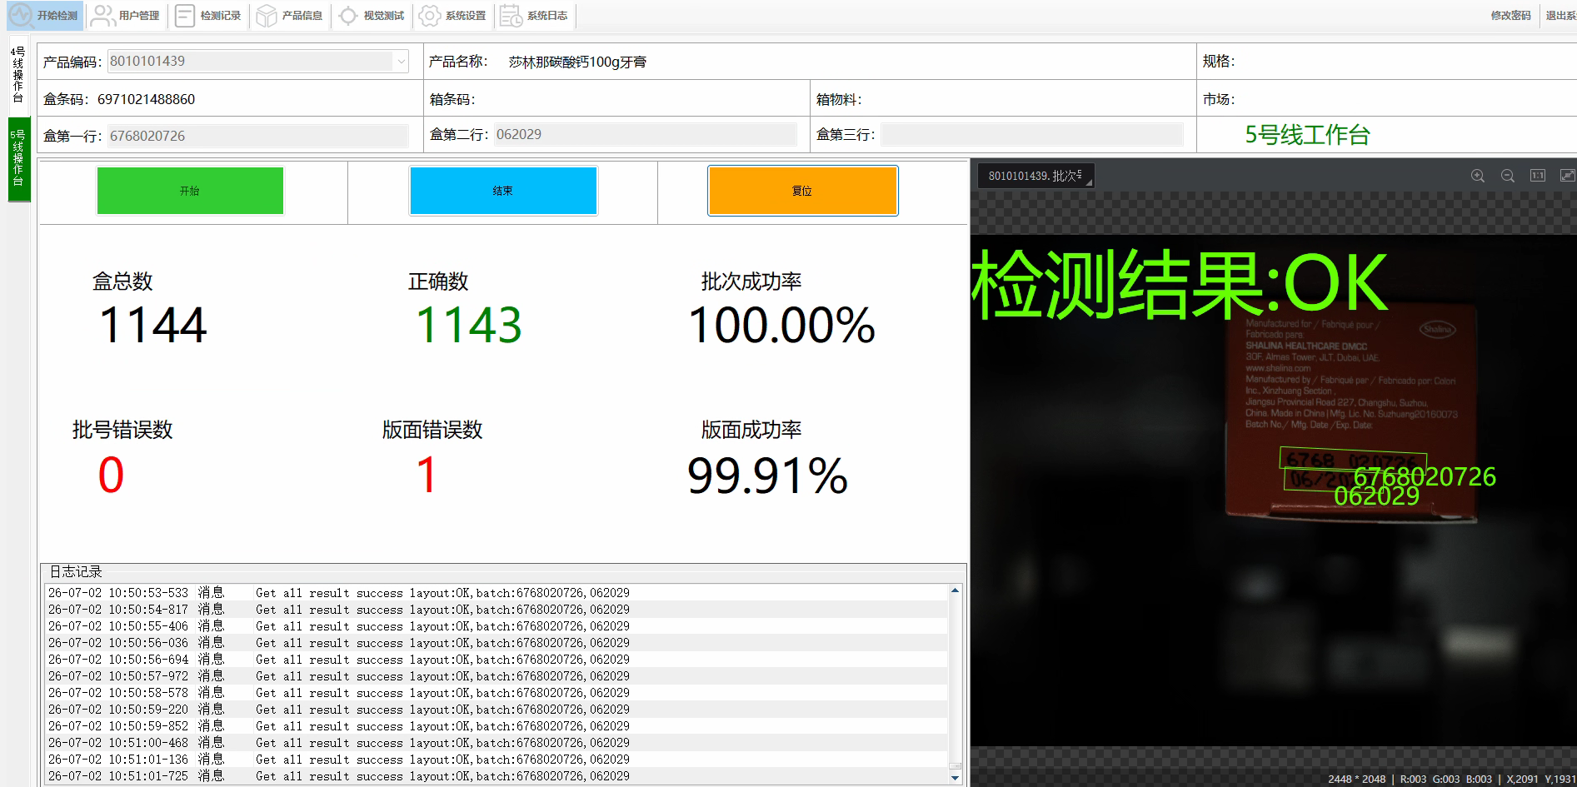Zoom out of the camera image

(1508, 176)
